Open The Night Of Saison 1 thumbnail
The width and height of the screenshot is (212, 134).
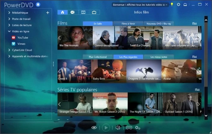[145, 104]
